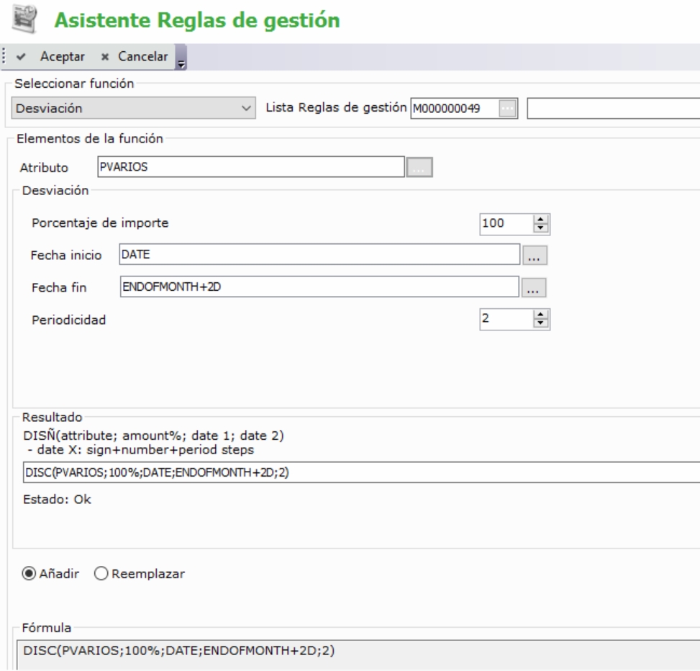Increase Porcentaje de importe value
Image resolution: width=700 pixels, height=671 pixels.
540,219
